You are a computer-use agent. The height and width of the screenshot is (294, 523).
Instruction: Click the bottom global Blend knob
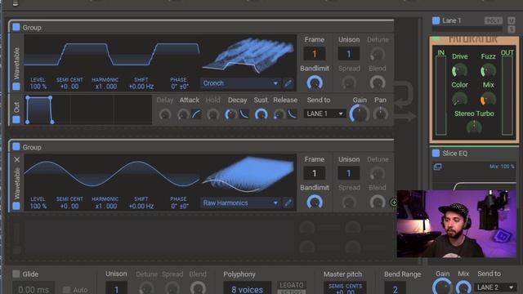coord(198,288)
